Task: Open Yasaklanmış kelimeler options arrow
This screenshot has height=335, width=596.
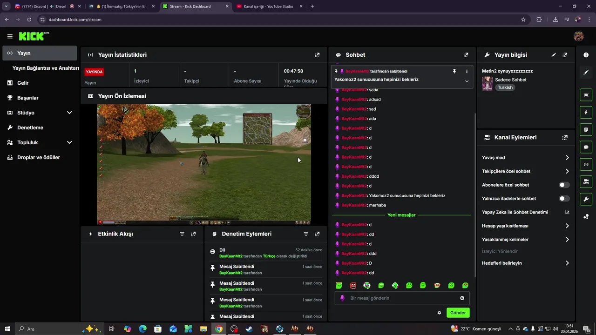Action: pyautogui.click(x=567, y=240)
